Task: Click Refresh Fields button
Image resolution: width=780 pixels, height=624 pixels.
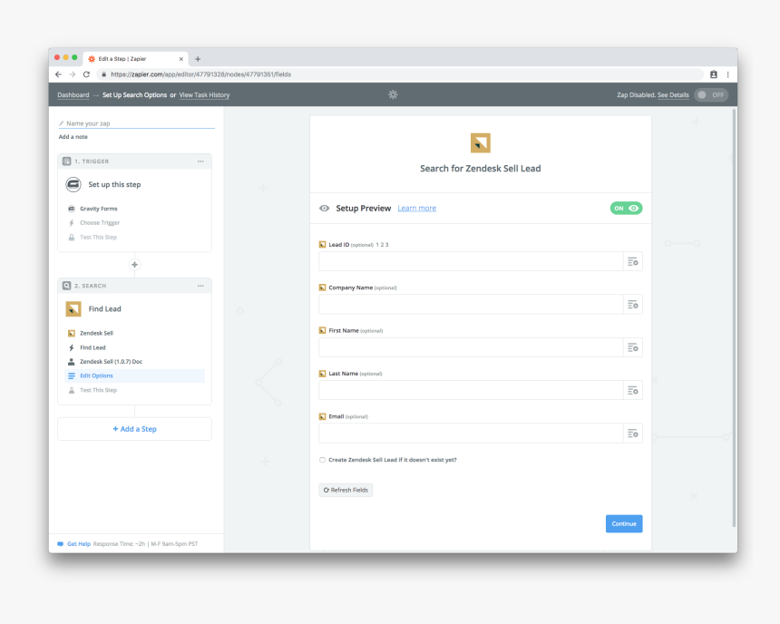Action: pyautogui.click(x=346, y=490)
